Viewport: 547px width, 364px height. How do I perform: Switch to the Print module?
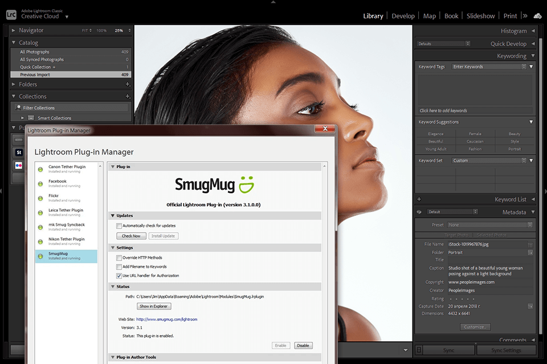(x=510, y=16)
